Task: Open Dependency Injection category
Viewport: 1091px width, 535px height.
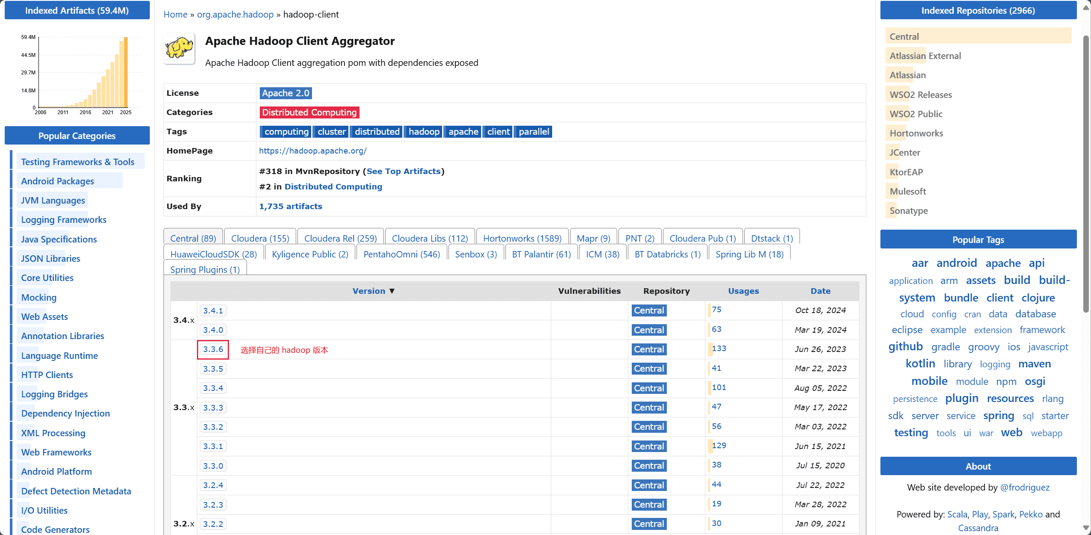Action: coord(65,413)
